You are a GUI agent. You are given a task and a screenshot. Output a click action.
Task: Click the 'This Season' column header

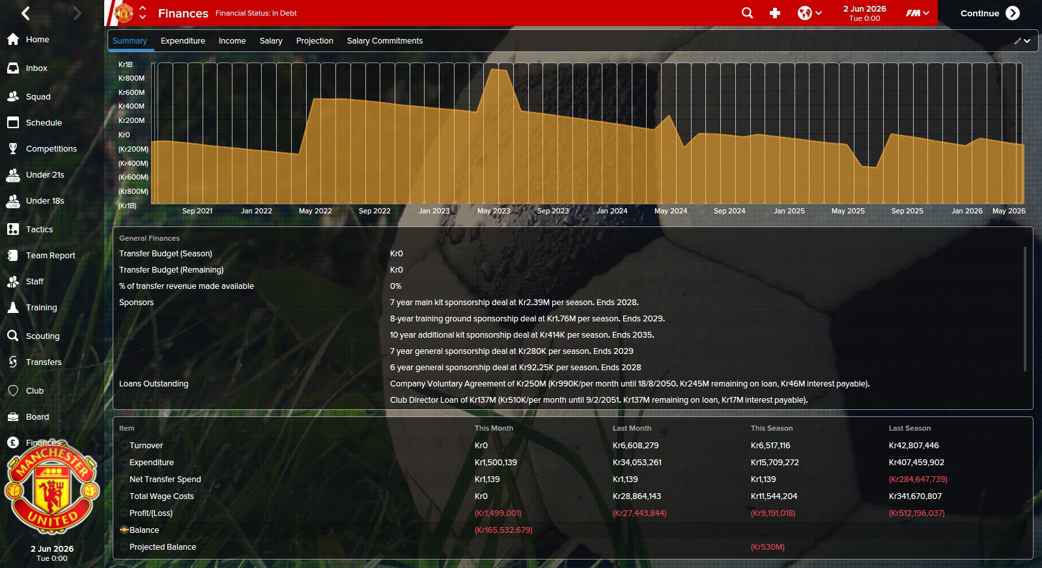click(x=772, y=428)
